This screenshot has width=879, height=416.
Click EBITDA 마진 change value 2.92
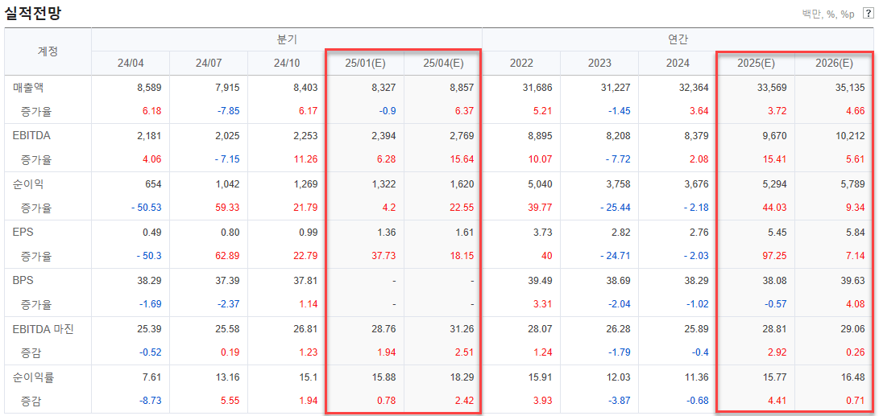[778, 352]
